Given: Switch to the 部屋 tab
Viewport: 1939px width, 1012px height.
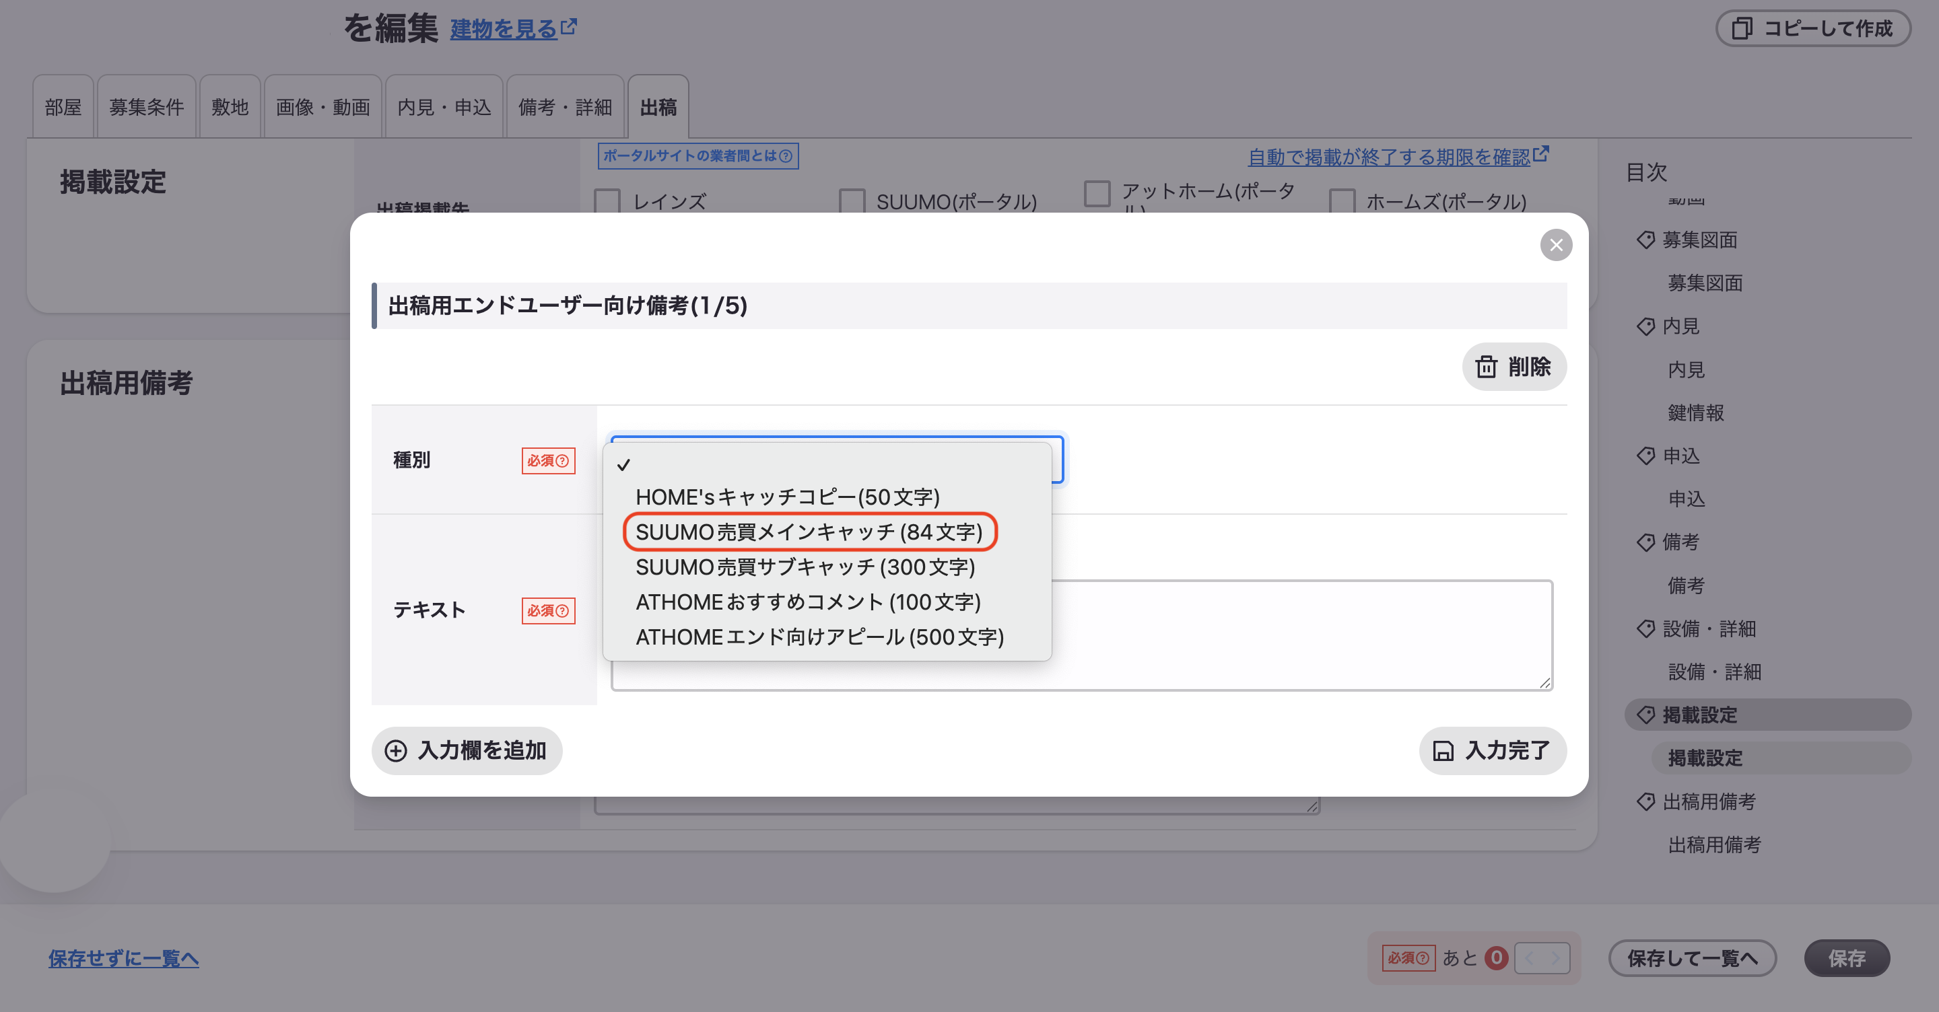Looking at the screenshot, I should 63,107.
